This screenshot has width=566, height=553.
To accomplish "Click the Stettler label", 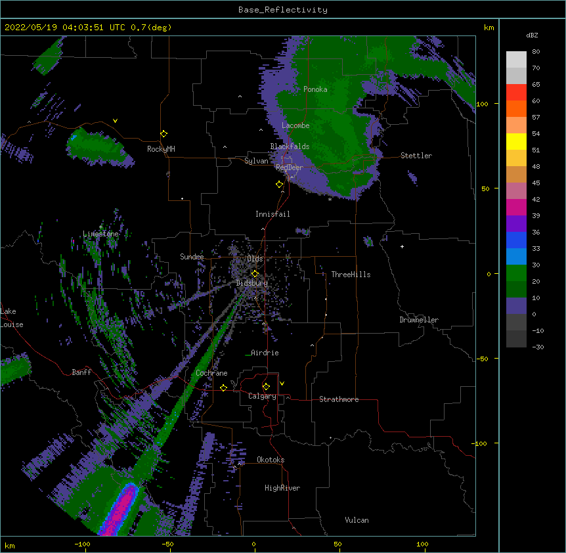I will click(416, 156).
